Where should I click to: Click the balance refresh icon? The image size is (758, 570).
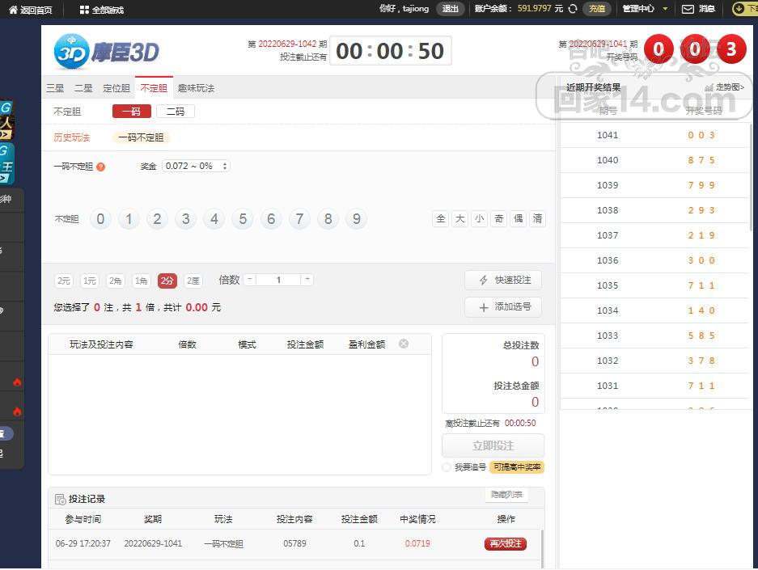pos(573,9)
